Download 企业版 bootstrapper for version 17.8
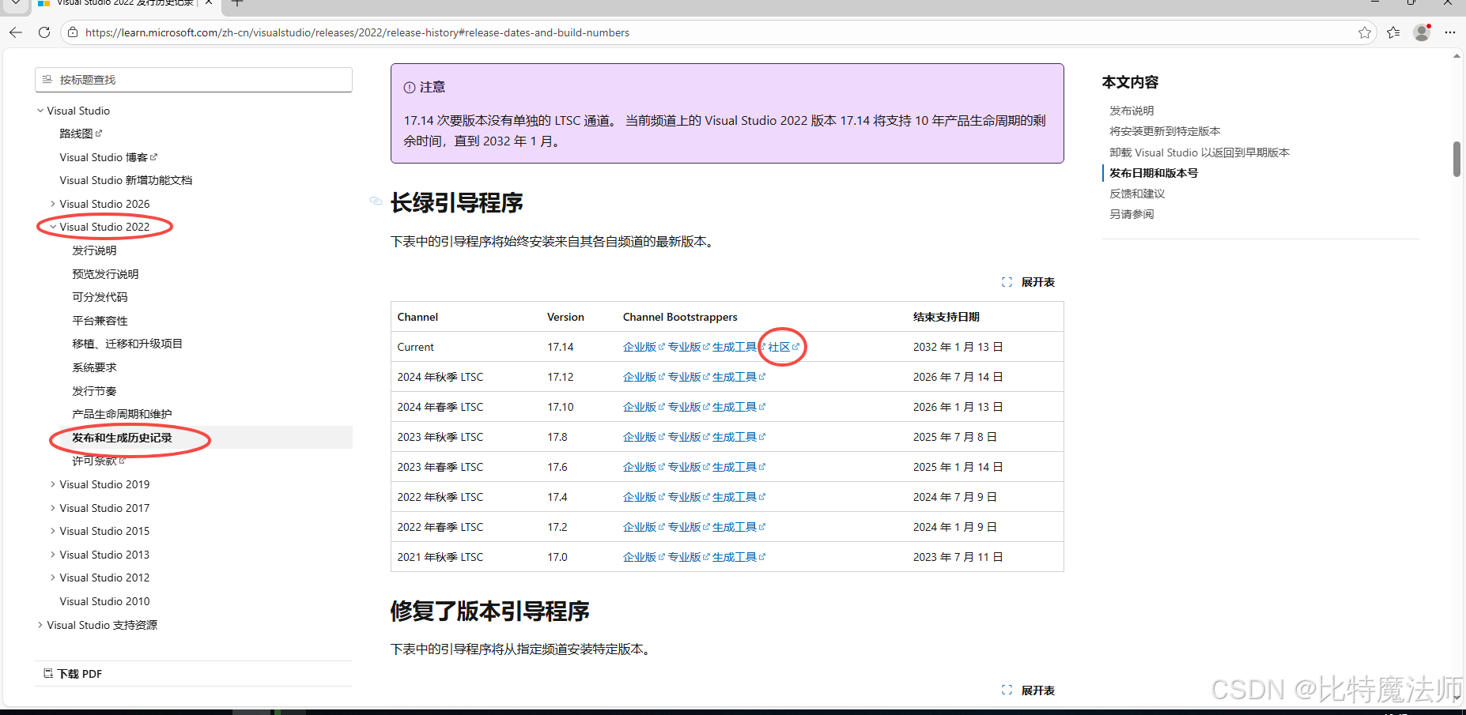 pos(644,437)
